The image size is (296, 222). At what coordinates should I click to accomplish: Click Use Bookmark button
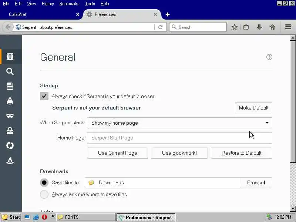pos(179,153)
